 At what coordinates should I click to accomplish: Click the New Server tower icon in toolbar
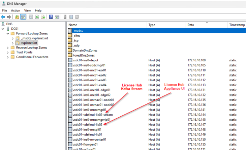pyautogui.click(x=65, y=17)
